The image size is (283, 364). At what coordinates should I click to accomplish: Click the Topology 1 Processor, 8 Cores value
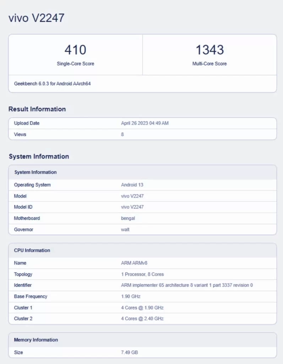coord(142,274)
